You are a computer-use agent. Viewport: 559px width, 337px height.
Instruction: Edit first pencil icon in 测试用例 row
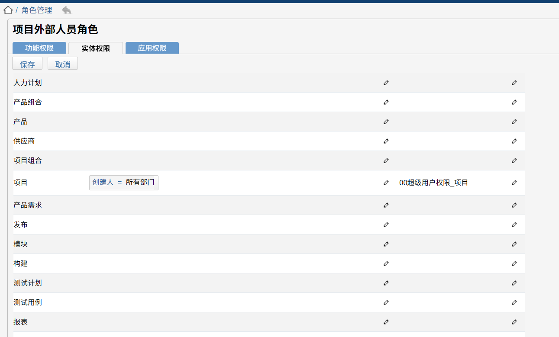coord(386,303)
